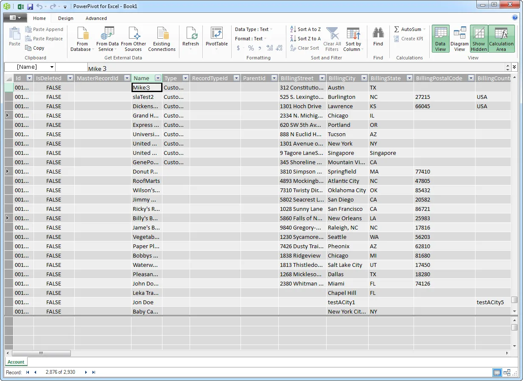The width and height of the screenshot is (523, 381).
Task: Open the Advanced ribbon tab
Action: click(96, 18)
